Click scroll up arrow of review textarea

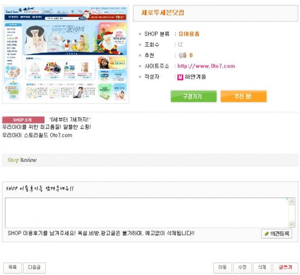coord(292,201)
